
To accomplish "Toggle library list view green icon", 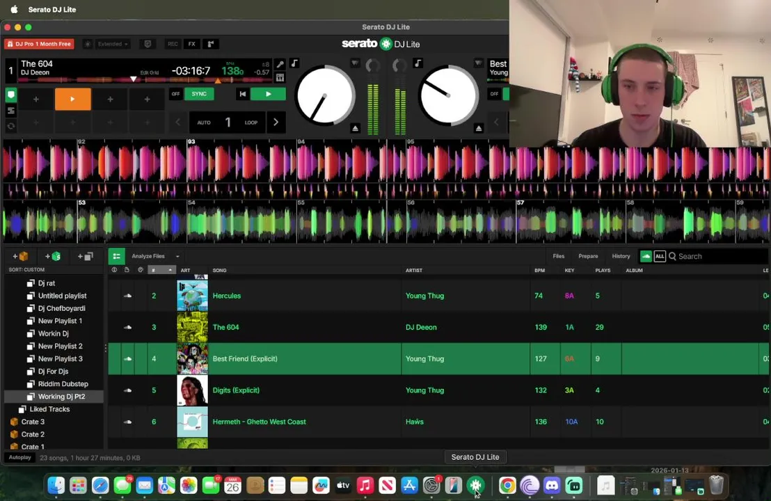I will 116,256.
